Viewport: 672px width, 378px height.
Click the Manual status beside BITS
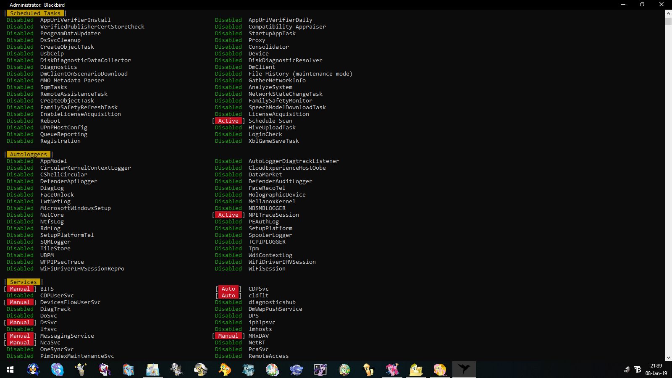click(x=20, y=289)
